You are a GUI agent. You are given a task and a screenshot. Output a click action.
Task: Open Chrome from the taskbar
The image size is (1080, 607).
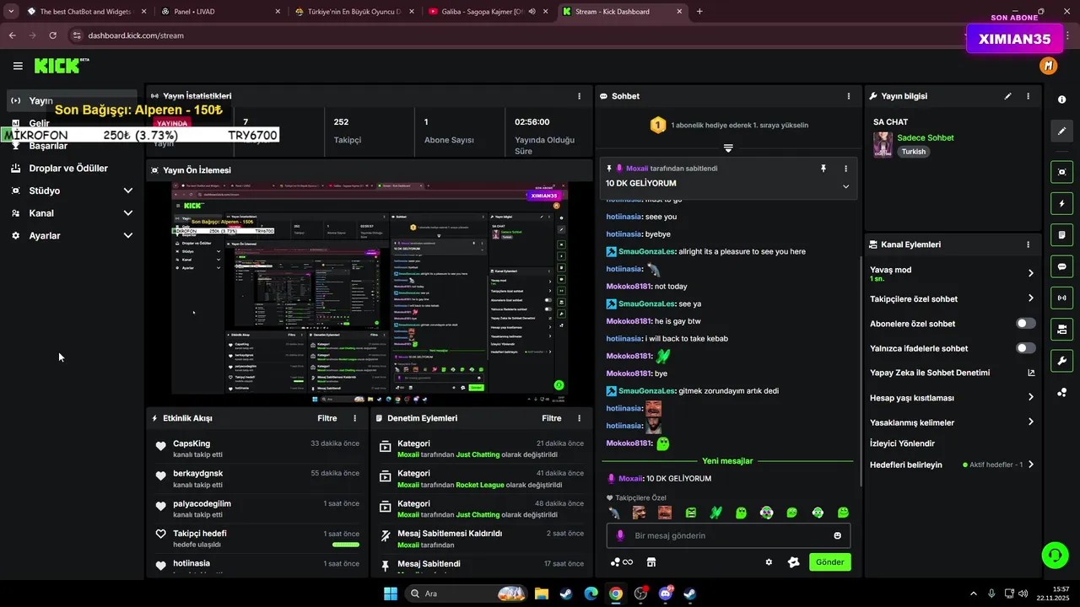(616, 594)
